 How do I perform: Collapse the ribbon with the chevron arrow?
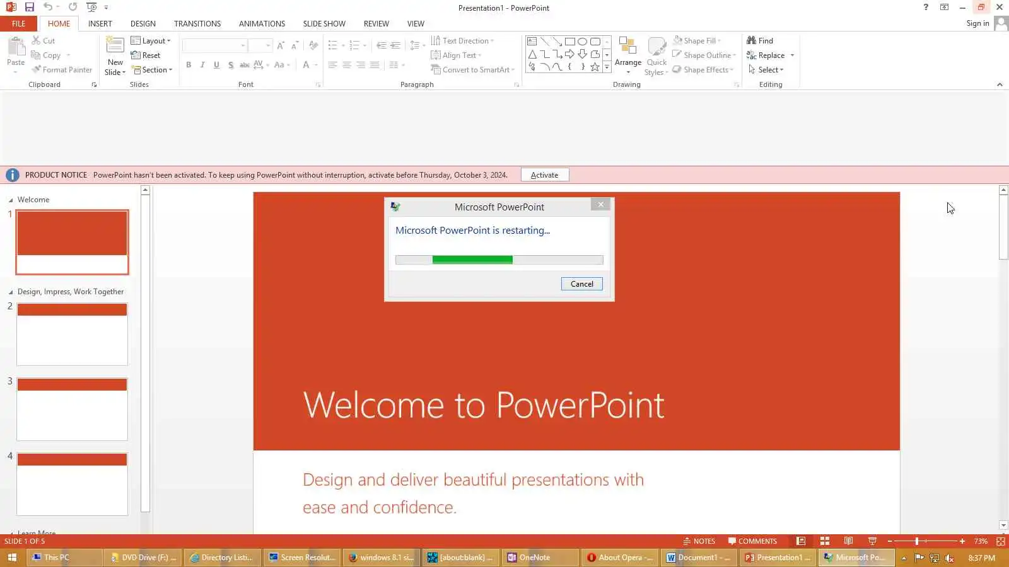pos(1000,84)
